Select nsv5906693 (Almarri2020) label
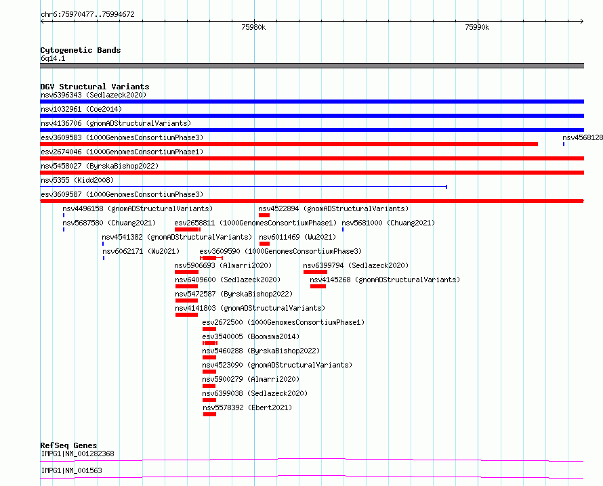The width and height of the screenshot is (603, 486). [223, 265]
